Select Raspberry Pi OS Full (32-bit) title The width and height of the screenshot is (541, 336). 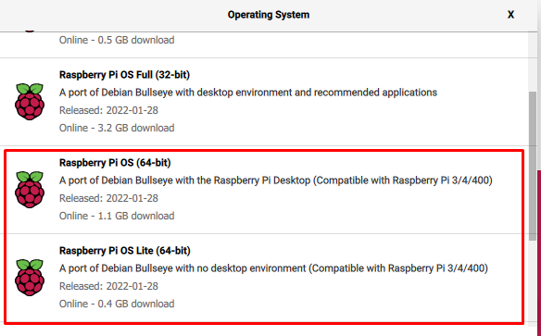tap(124, 75)
